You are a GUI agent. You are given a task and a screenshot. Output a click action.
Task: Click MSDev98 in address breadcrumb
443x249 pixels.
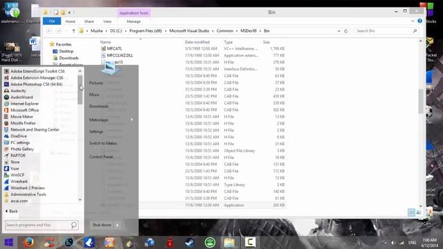point(248,30)
